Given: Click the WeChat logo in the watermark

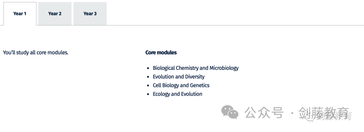Looking at the screenshot, I should pyautogui.click(x=230, y=112).
